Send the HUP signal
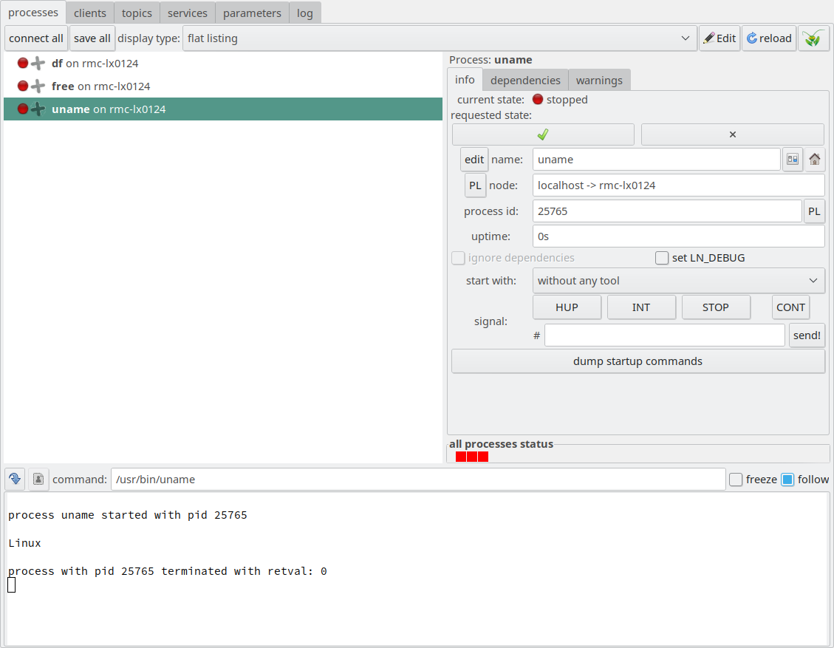The width and height of the screenshot is (834, 648). click(x=567, y=307)
